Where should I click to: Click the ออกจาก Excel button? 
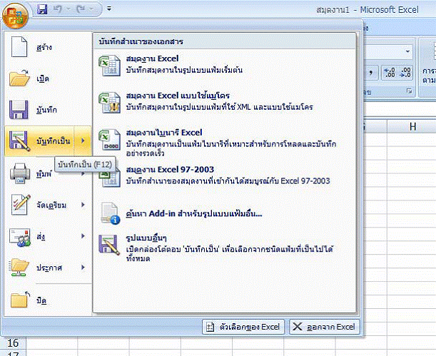pos(325,327)
